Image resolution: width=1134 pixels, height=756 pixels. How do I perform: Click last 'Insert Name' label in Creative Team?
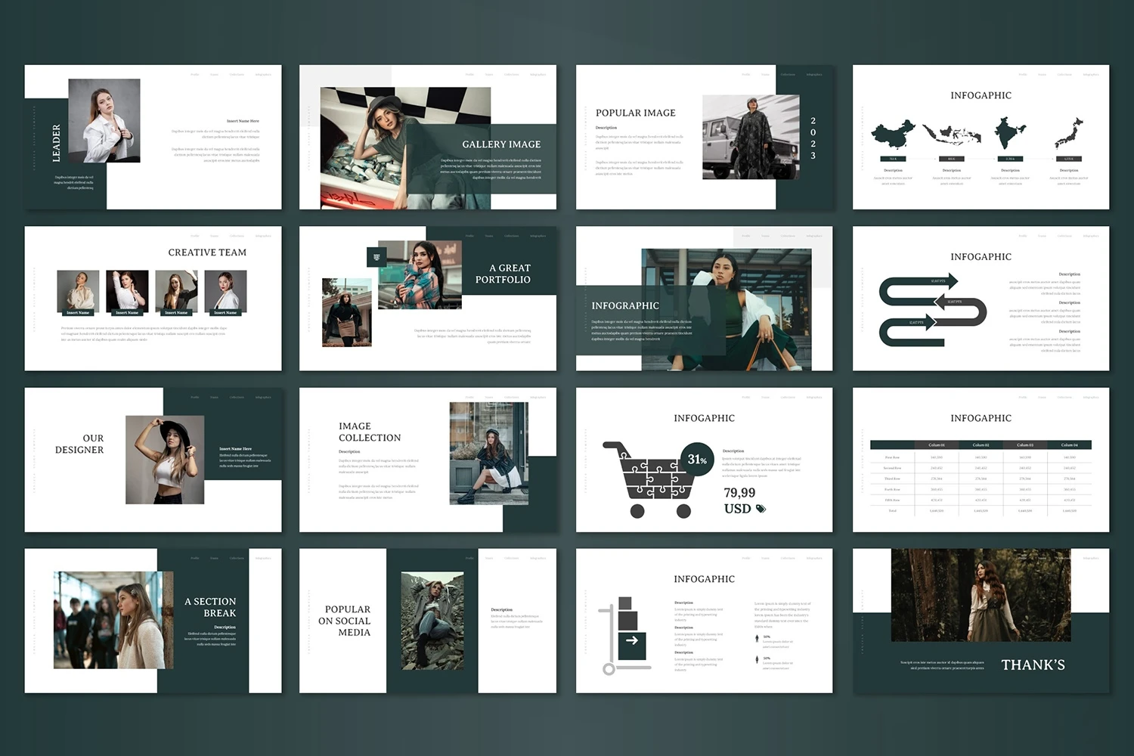(x=225, y=312)
